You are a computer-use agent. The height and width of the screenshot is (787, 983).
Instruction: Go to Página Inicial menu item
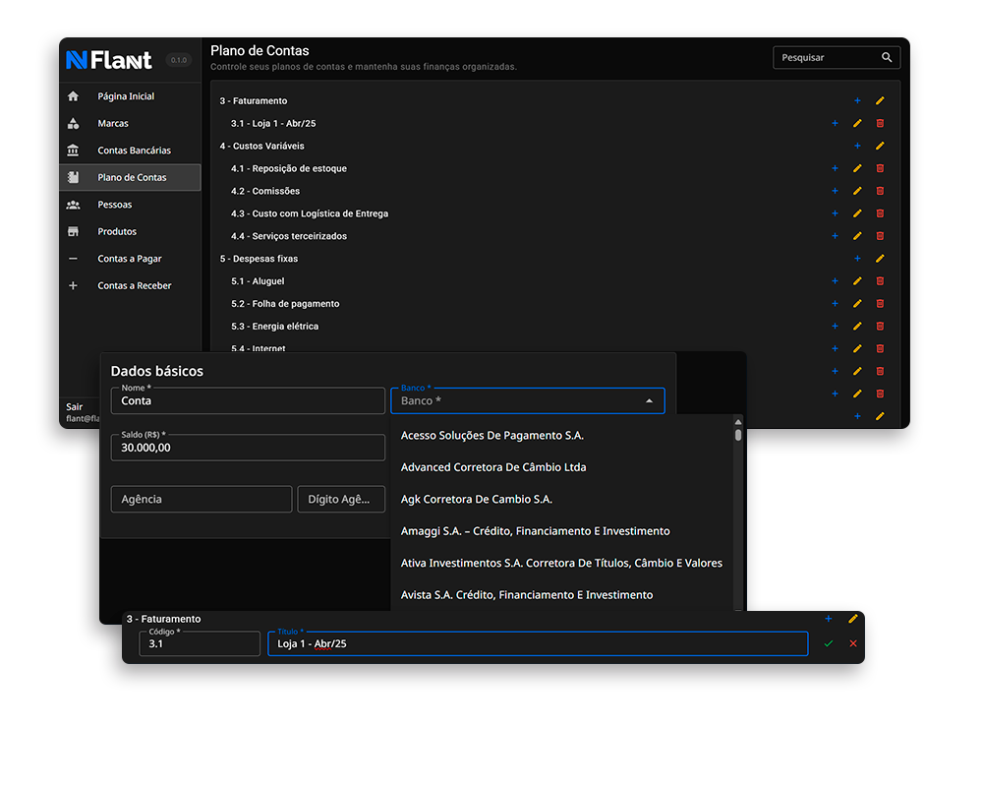click(126, 96)
